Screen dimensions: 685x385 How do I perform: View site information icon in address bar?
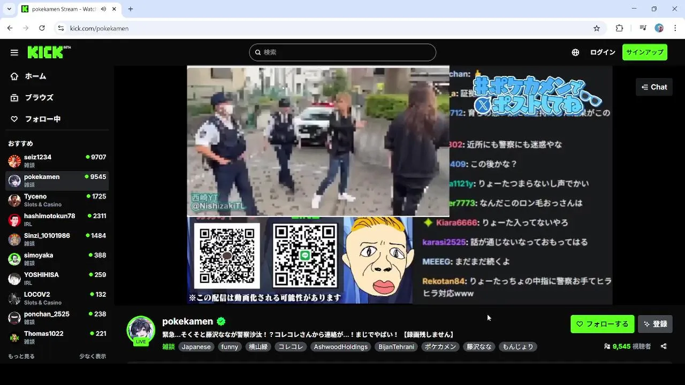pyautogui.click(x=61, y=28)
